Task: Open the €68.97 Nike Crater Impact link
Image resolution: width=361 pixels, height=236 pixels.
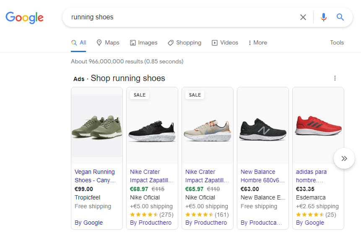Action: click(151, 176)
